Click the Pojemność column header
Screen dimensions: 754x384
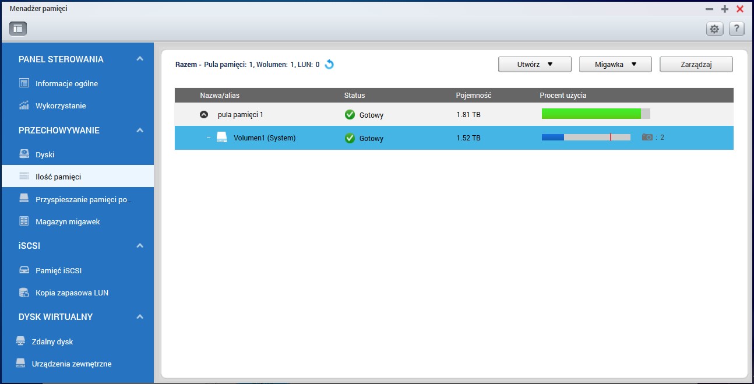click(474, 95)
